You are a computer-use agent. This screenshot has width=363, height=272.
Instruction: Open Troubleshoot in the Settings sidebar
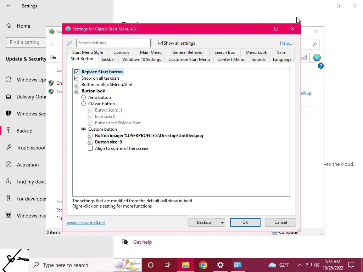click(26, 148)
